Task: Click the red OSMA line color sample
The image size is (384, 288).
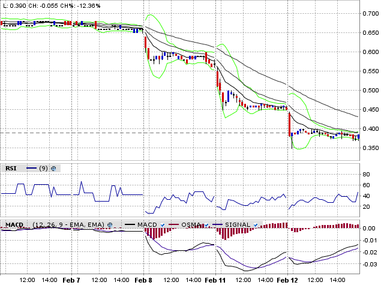Action: coord(173,224)
